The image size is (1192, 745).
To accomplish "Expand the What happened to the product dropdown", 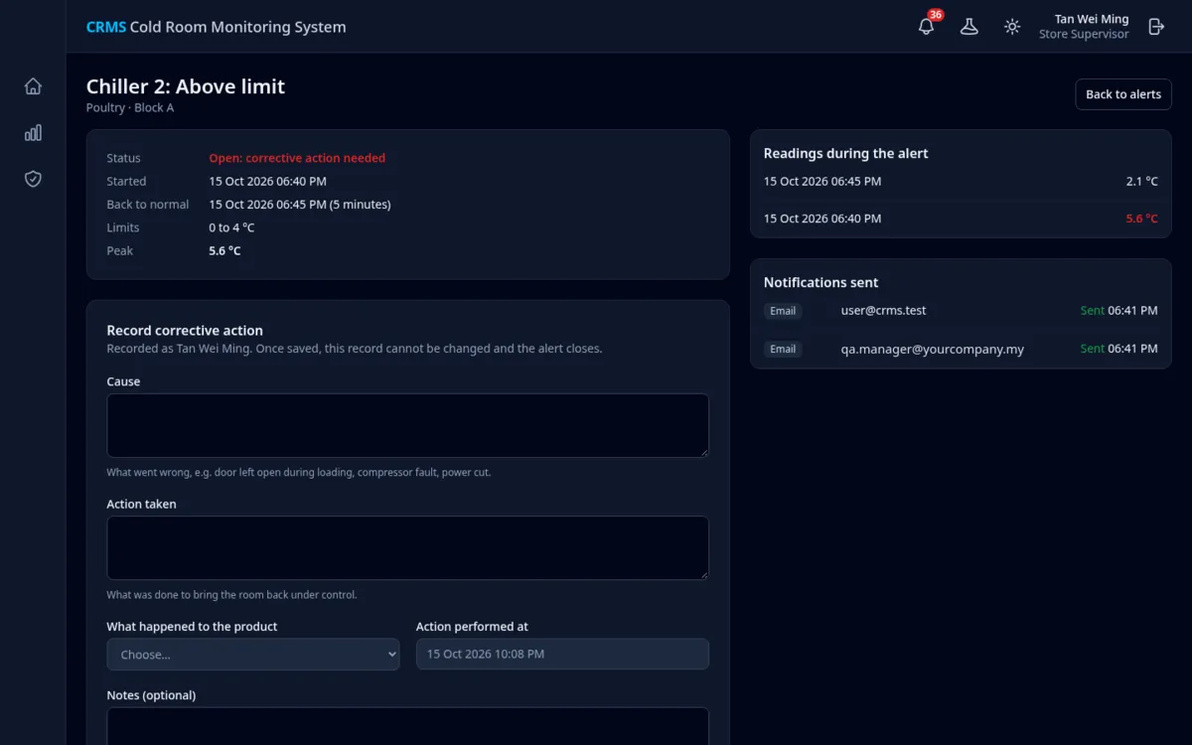I will 253,655.
